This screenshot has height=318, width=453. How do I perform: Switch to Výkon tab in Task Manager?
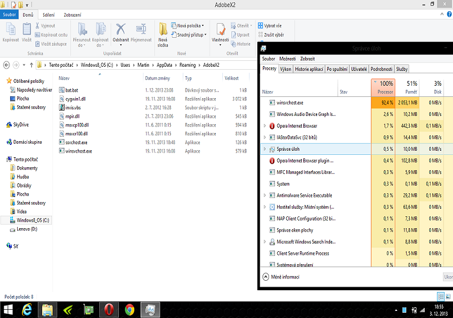[286, 69]
